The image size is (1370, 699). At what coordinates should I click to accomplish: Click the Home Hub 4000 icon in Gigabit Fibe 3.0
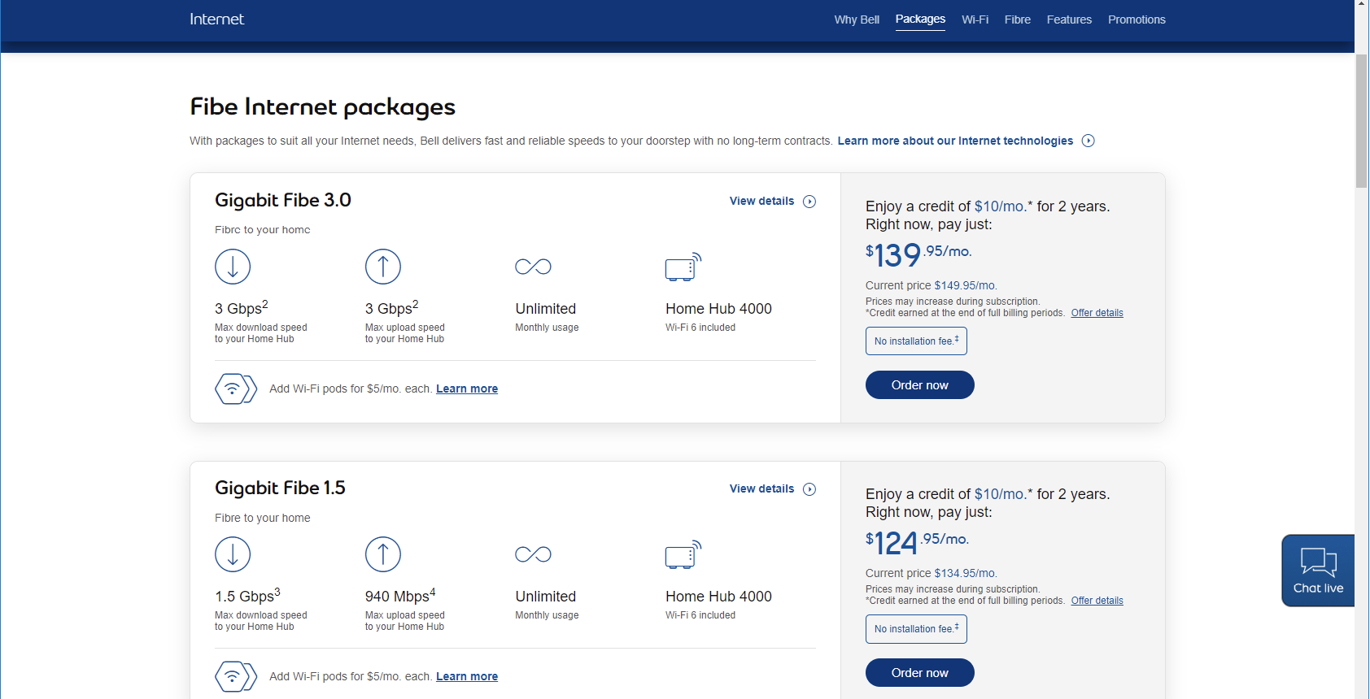click(x=683, y=267)
